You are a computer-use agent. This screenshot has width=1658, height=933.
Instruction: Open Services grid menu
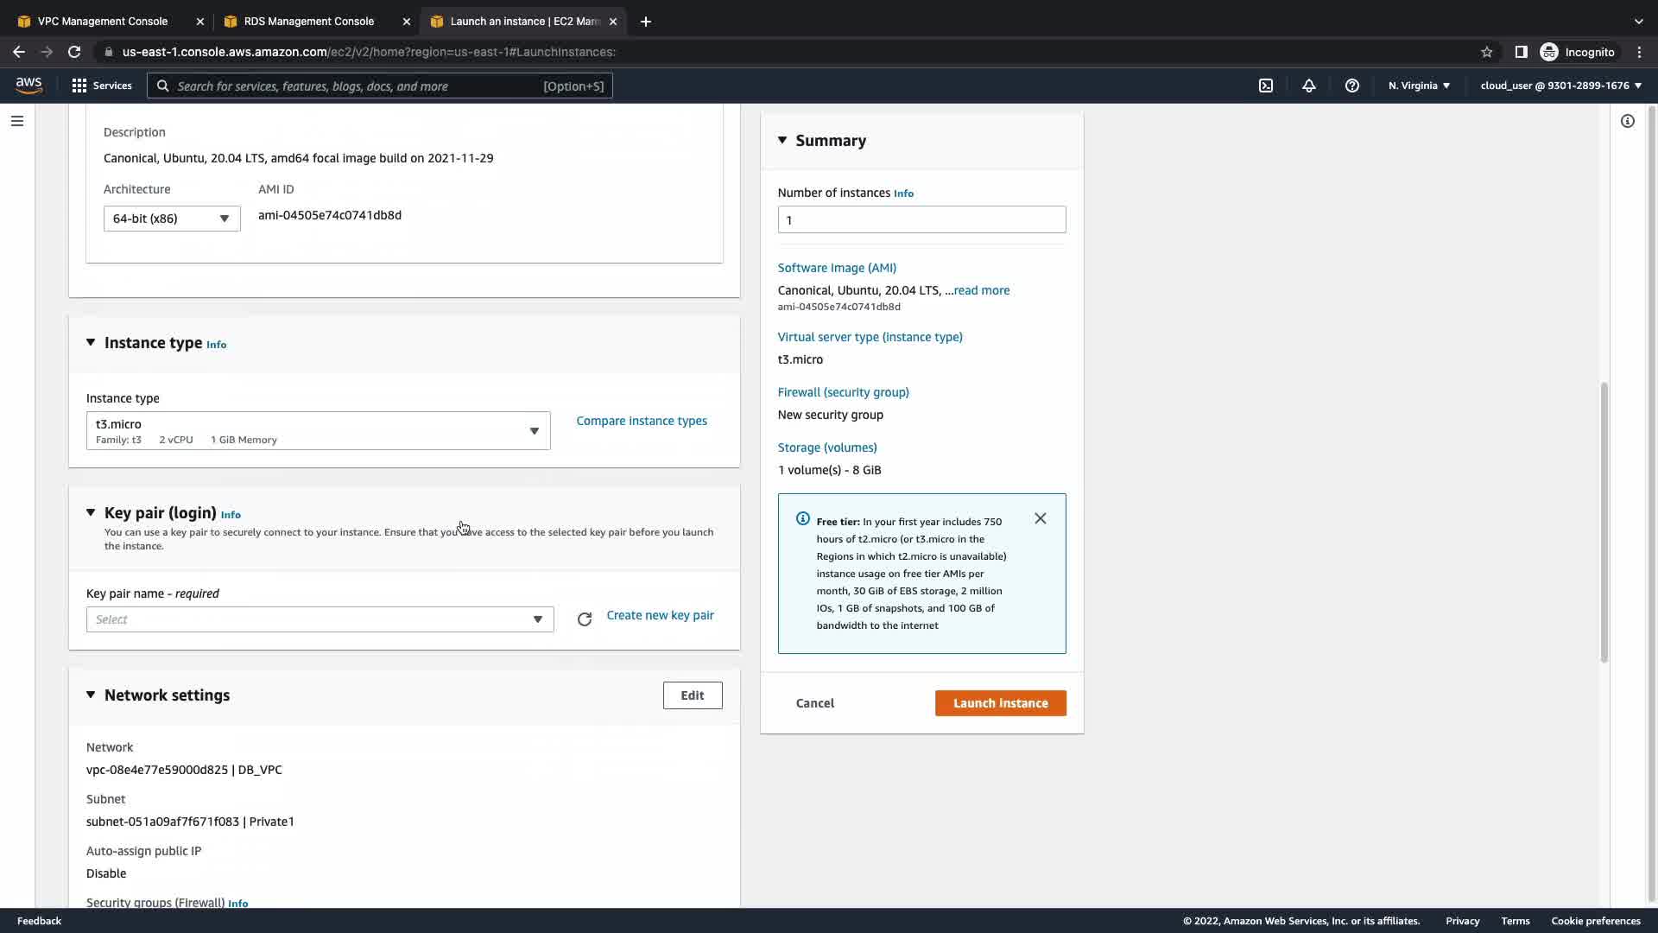tap(101, 86)
